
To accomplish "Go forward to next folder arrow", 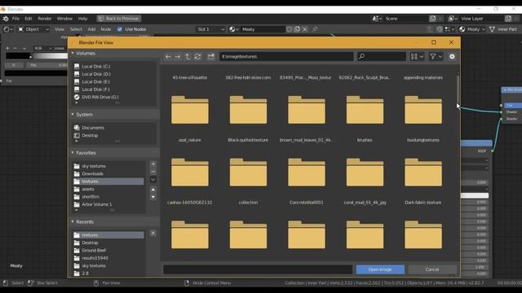I will point(178,57).
